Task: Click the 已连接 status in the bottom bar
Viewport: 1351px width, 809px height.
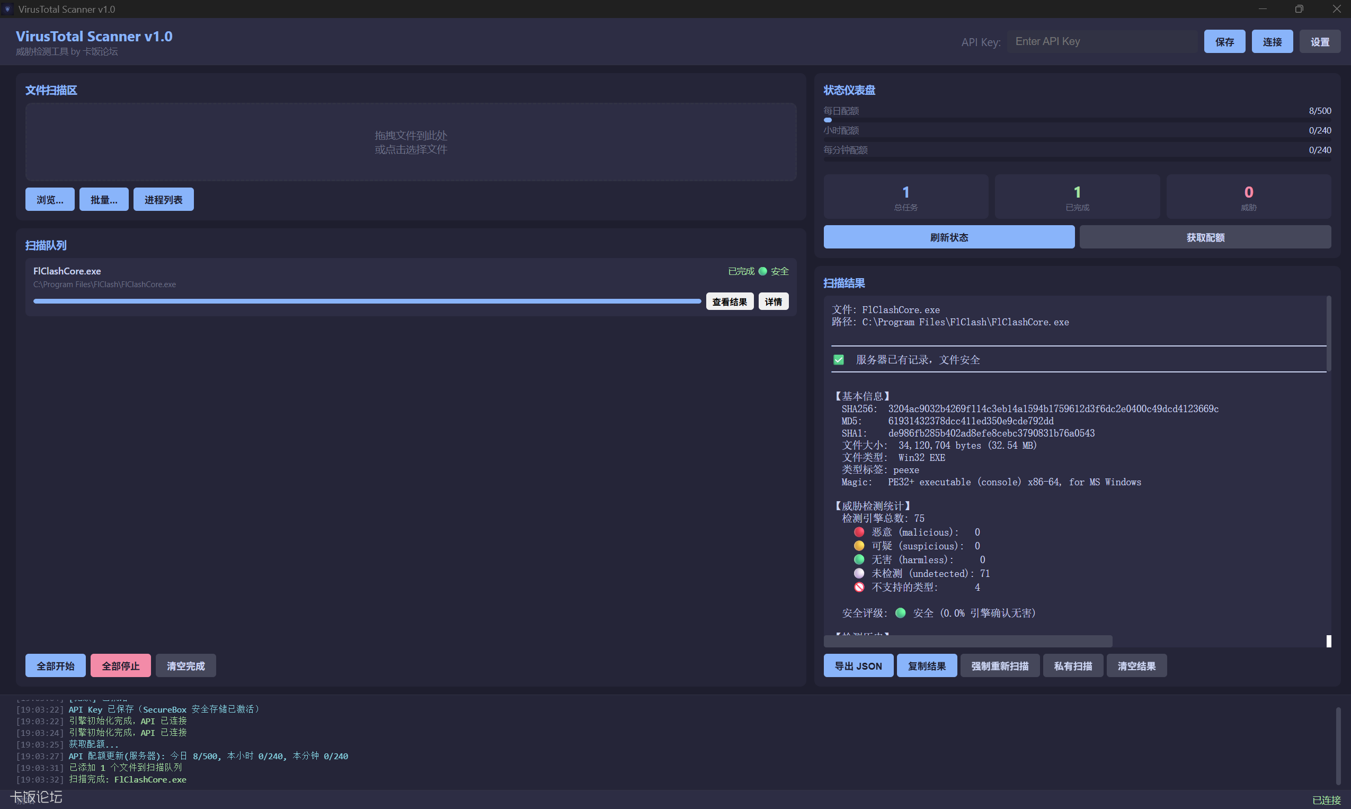Action: 1326,800
